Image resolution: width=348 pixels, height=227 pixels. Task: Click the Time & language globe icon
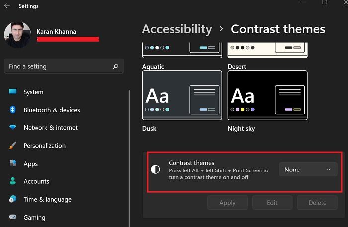13,199
